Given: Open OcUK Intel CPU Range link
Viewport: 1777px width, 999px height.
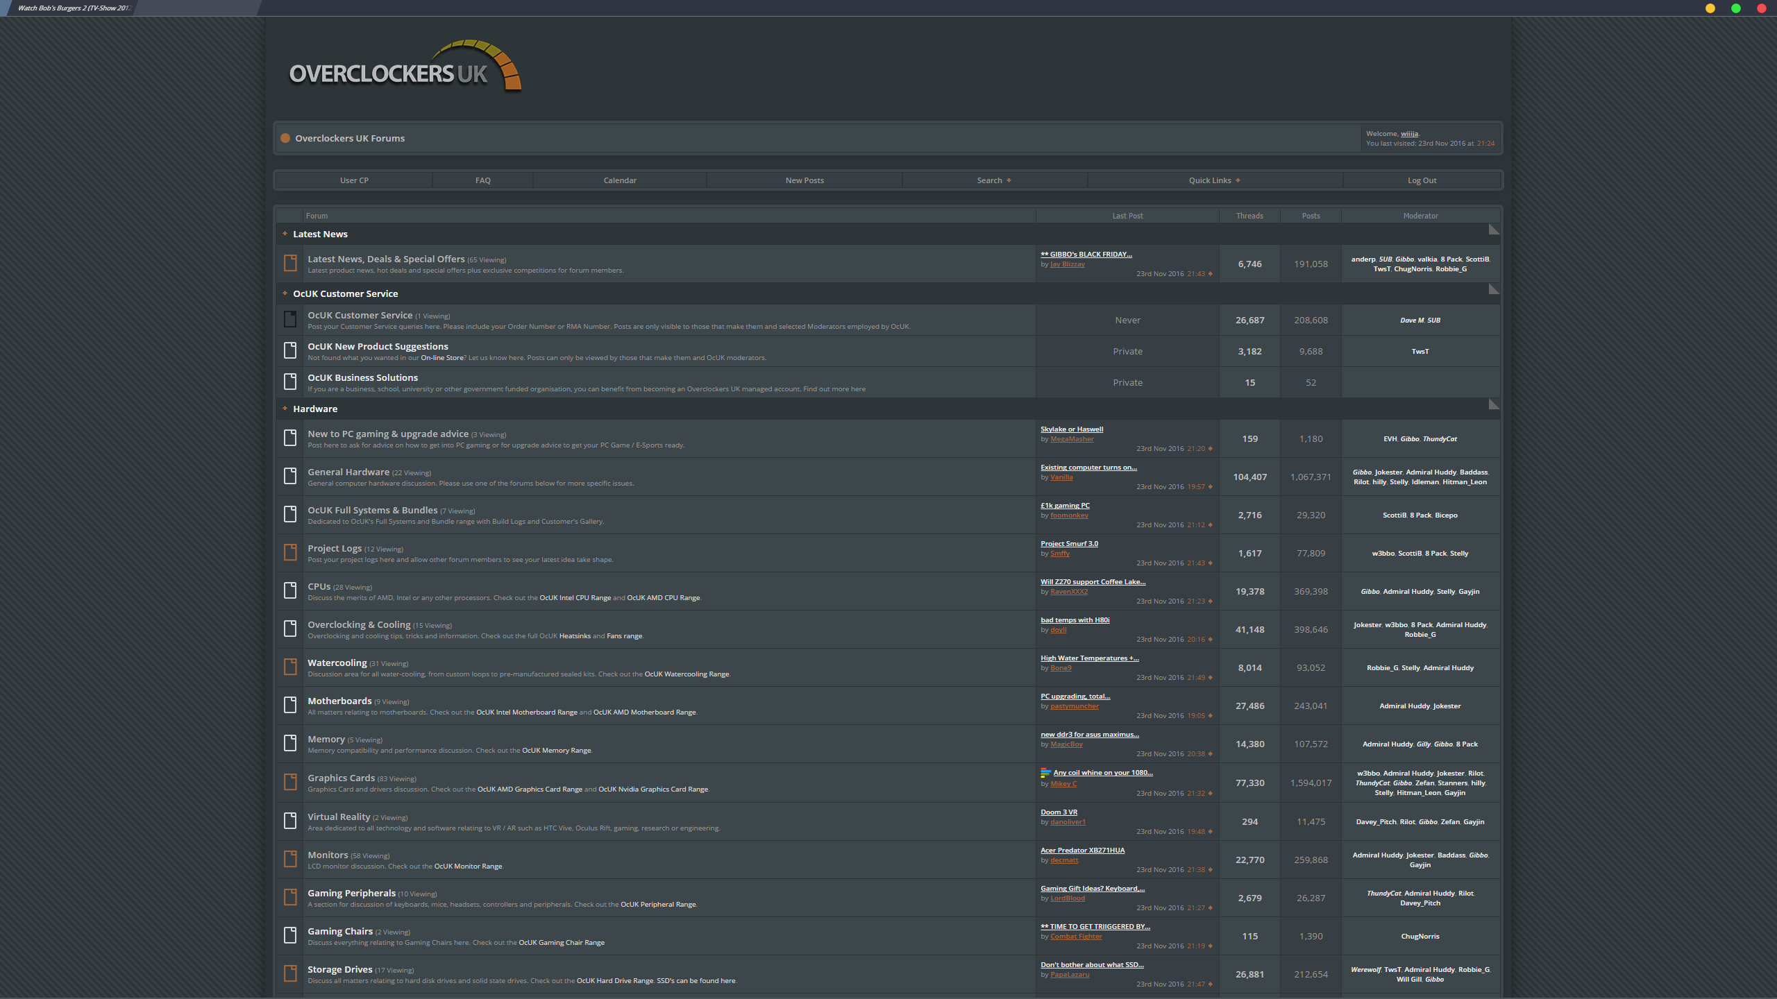Looking at the screenshot, I should pos(575,598).
